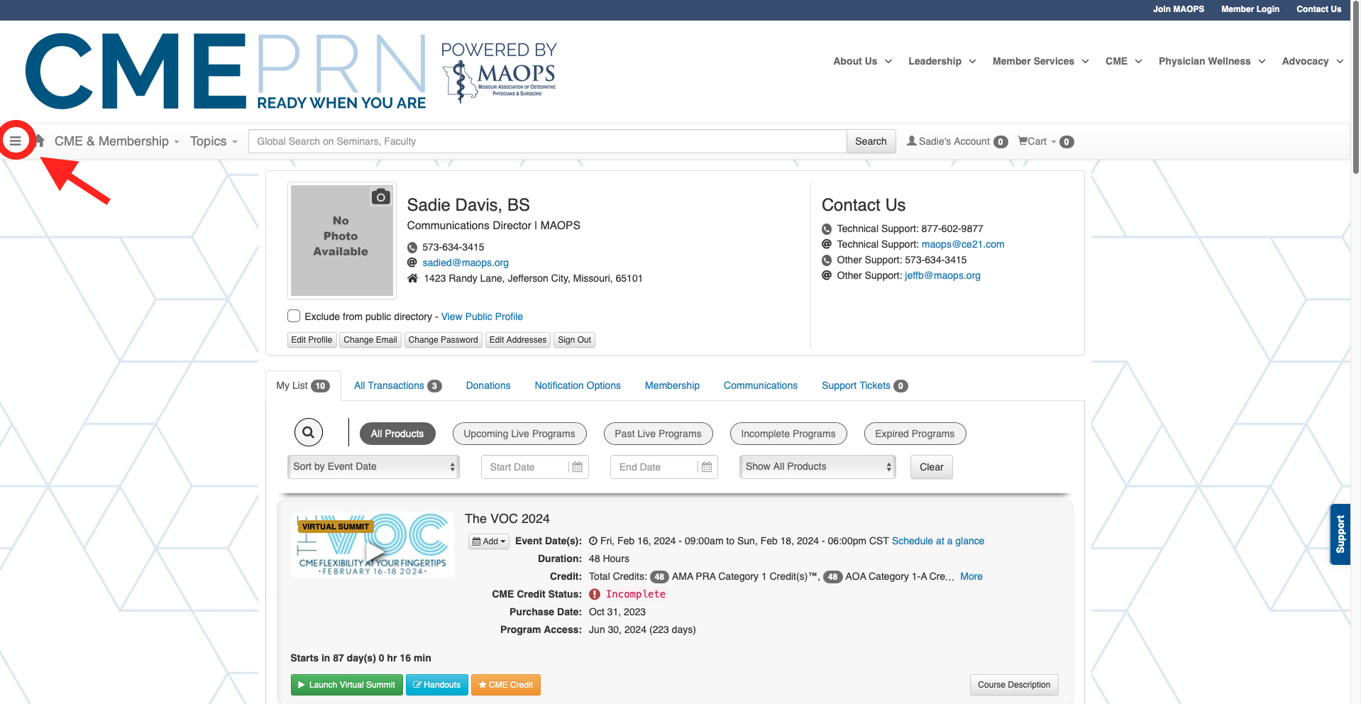Click Edit Addresses button
This screenshot has width=1361, height=704.
[518, 340]
